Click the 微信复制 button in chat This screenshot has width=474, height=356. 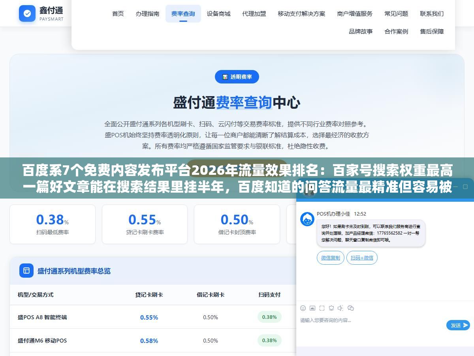pyautogui.click(x=331, y=258)
